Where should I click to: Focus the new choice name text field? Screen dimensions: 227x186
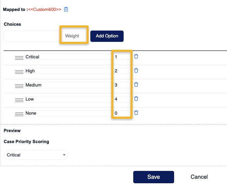pos(32,36)
